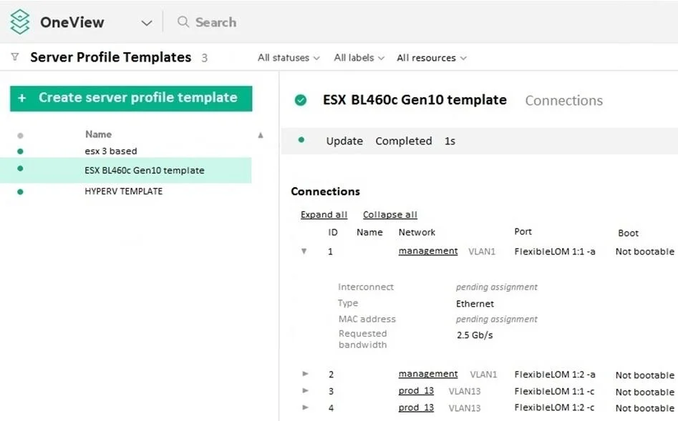Click green check status icon beside template title

click(x=301, y=100)
